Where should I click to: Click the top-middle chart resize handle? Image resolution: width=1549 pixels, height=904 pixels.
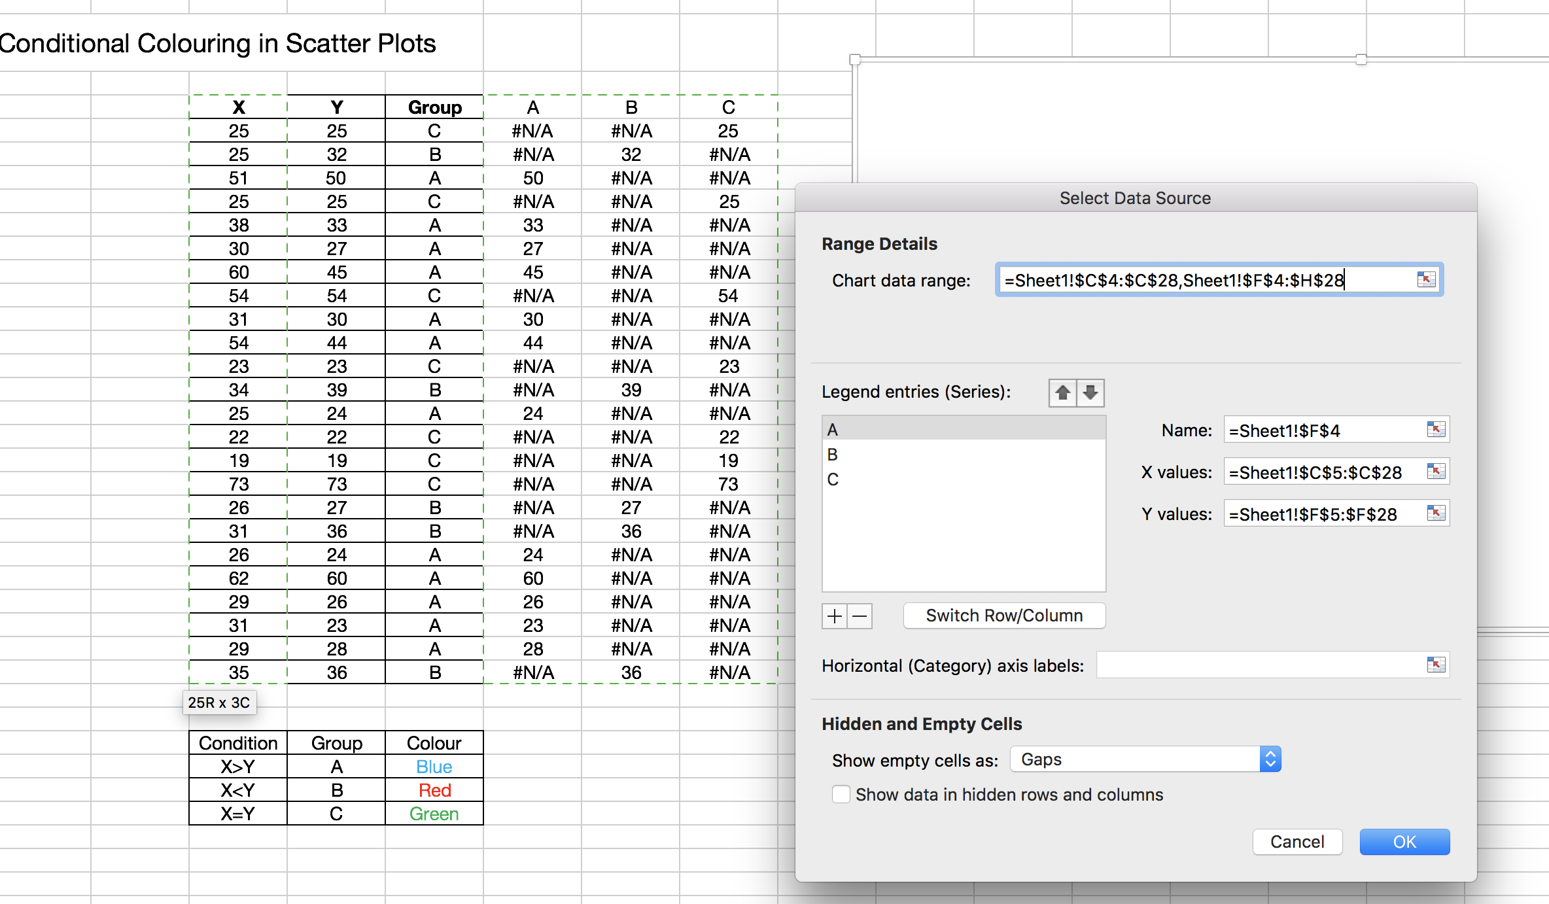pyautogui.click(x=1361, y=60)
